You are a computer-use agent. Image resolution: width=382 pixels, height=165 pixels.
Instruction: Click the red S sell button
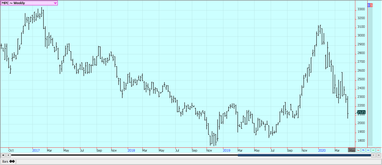[371, 5]
